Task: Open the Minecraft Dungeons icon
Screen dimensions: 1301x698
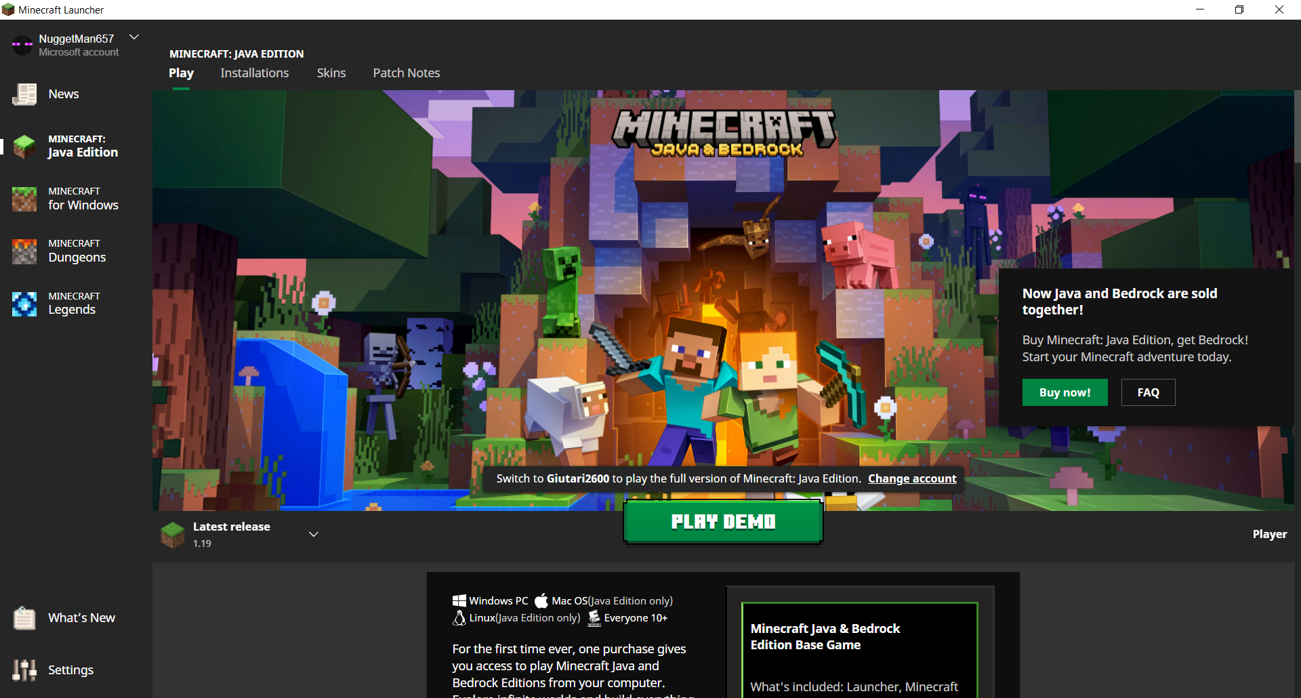Action: pyautogui.click(x=24, y=251)
